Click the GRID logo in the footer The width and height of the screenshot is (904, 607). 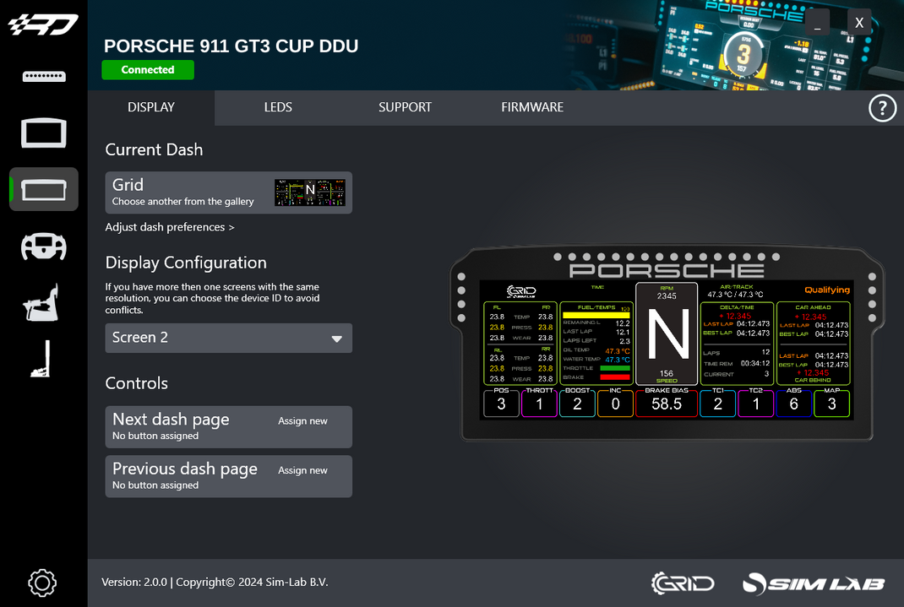click(683, 583)
